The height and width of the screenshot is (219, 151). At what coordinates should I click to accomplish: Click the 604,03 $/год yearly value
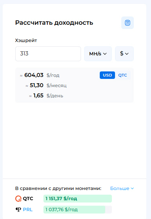tap(42, 75)
